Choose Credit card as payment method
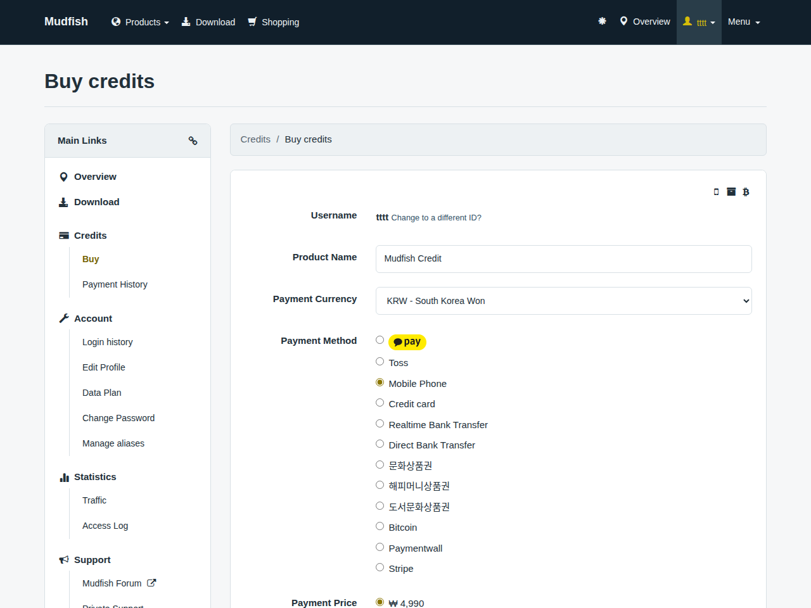This screenshot has height=608, width=811. 380,403
